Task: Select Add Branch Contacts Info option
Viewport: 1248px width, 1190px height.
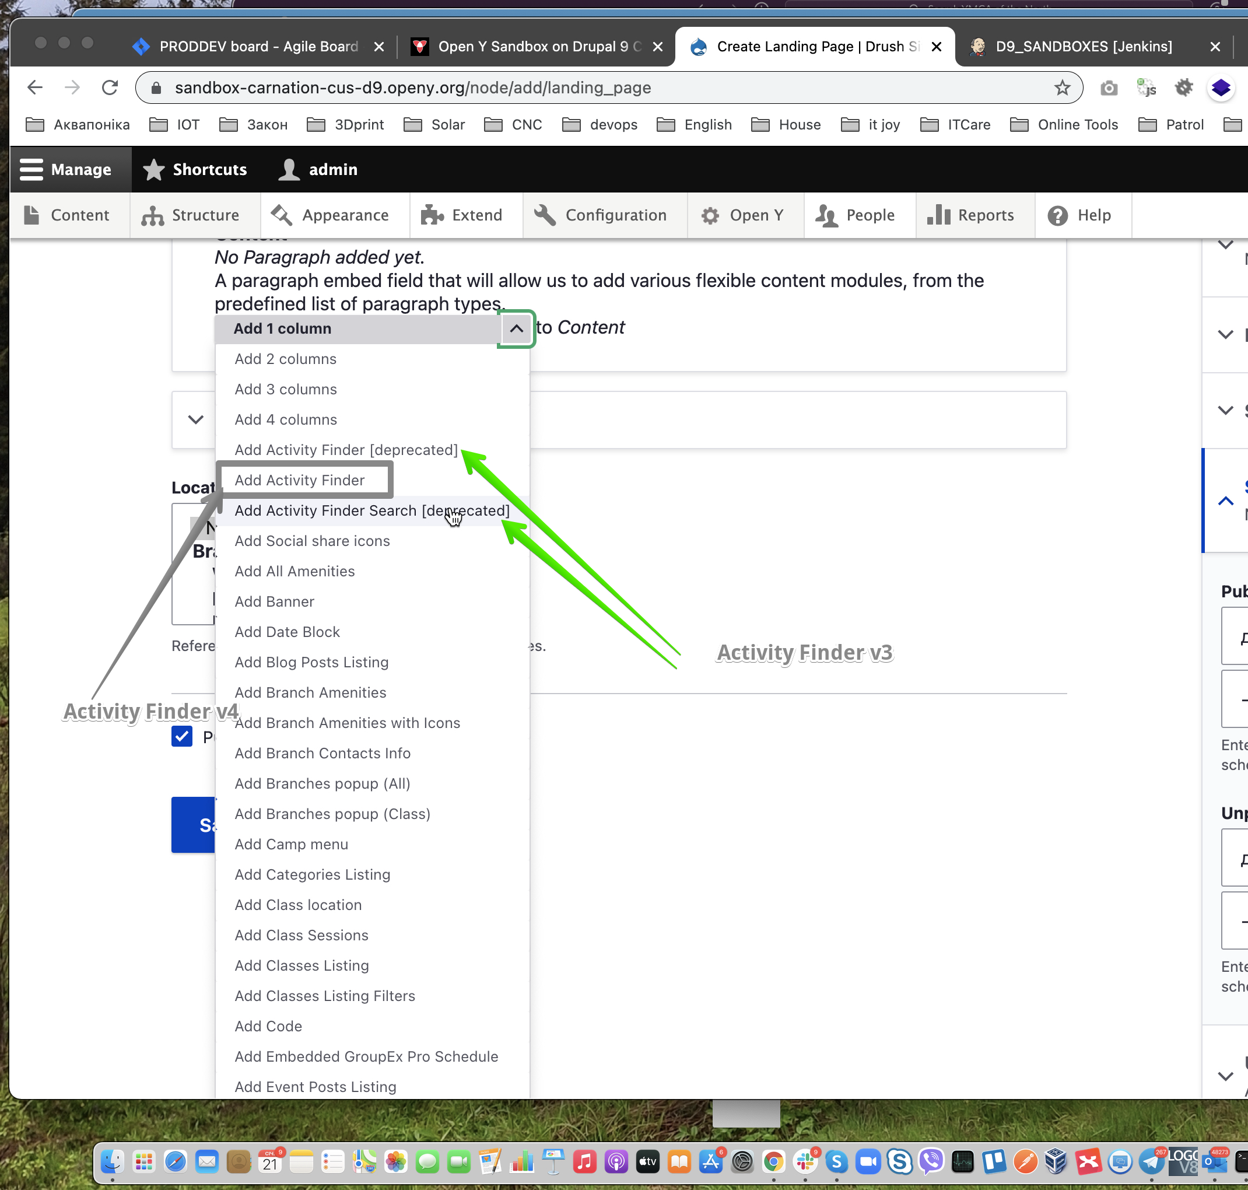Action: (372, 754)
